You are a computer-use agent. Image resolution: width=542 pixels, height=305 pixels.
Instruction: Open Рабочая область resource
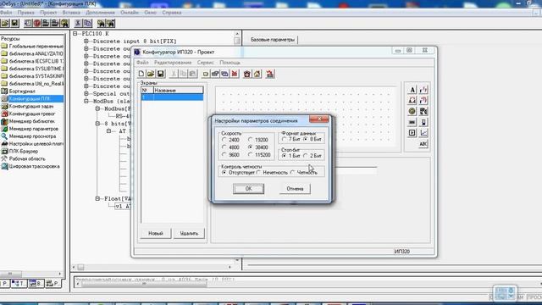27,158
